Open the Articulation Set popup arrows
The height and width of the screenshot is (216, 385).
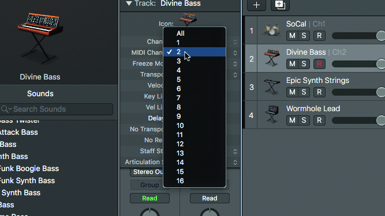(235, 162)
